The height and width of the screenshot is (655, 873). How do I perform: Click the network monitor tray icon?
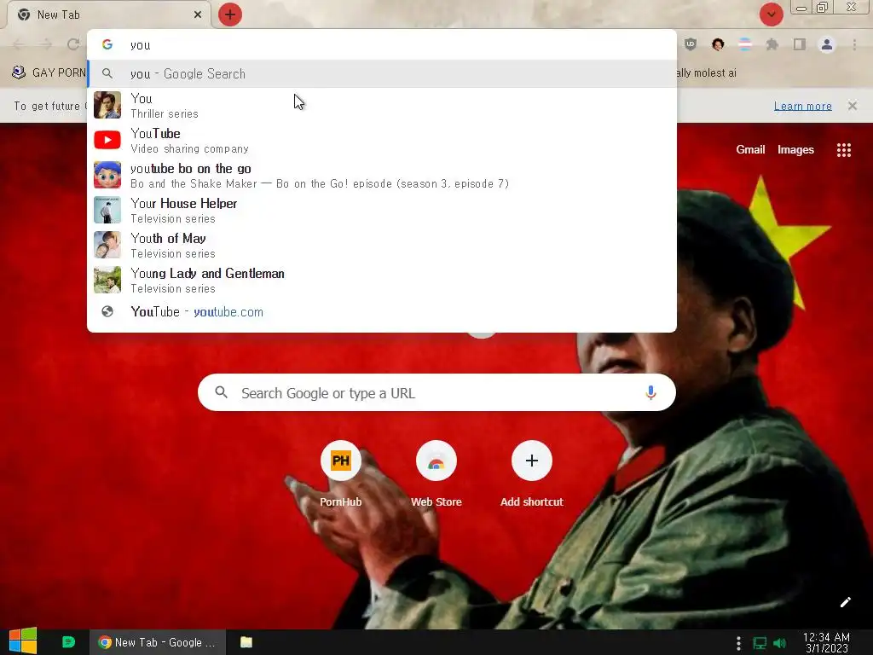(760, 643)
